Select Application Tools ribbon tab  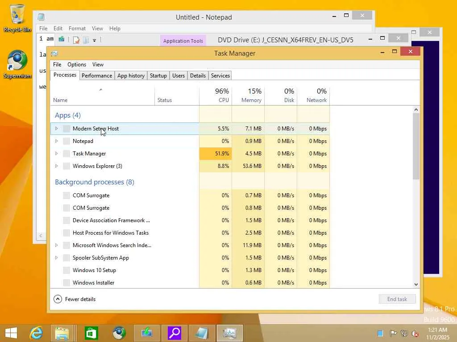click(x=183, y=41)
